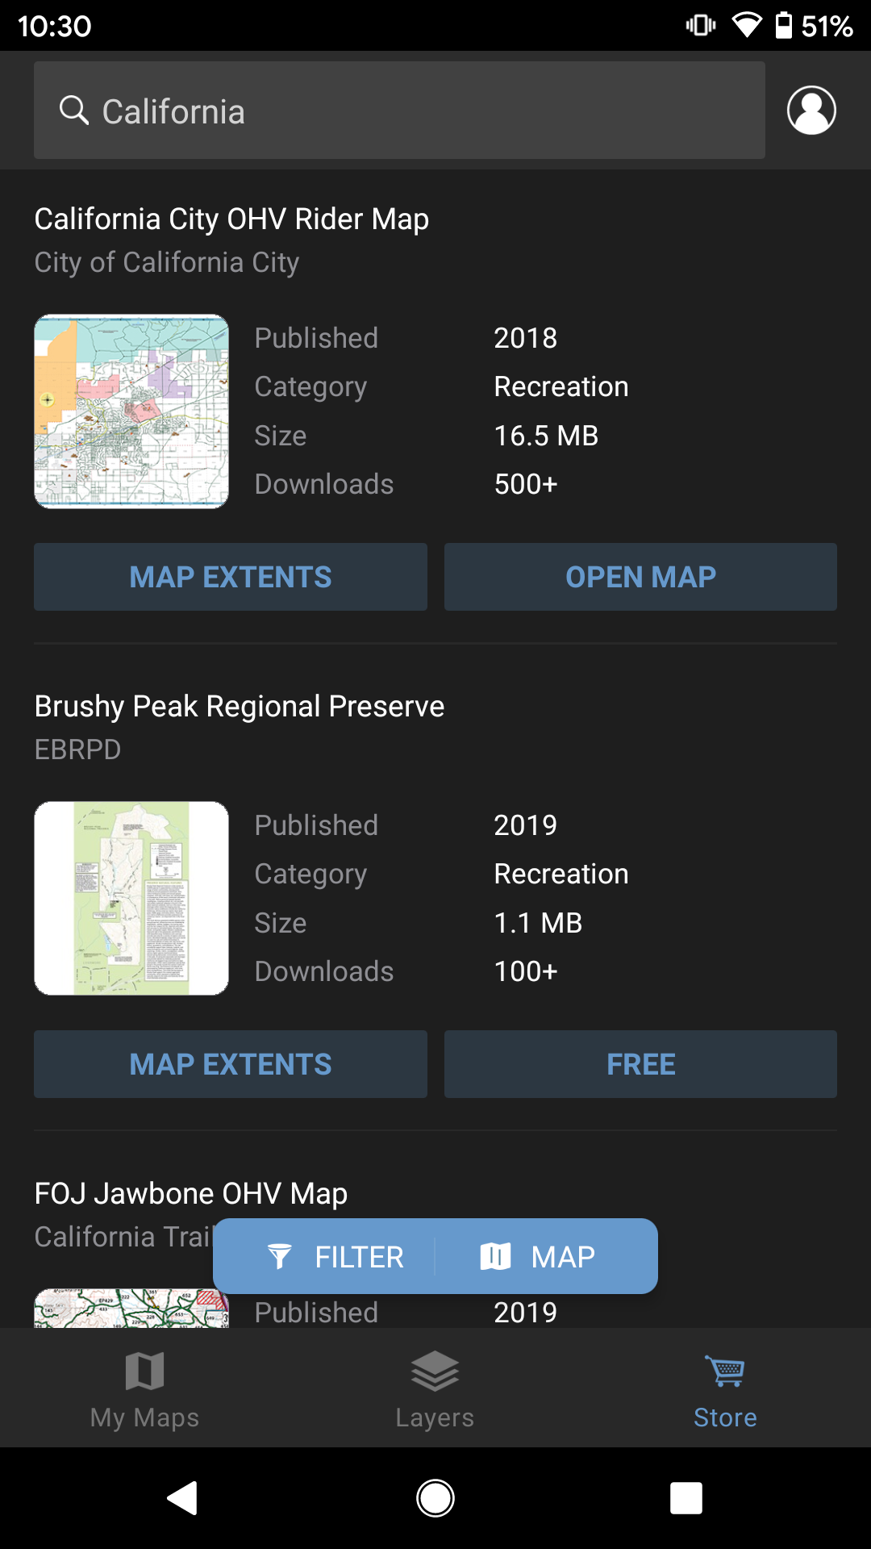This screenshot has width=871, height=1549.
Task: Open the Layers stack icon
Action: pos(435,1371)
